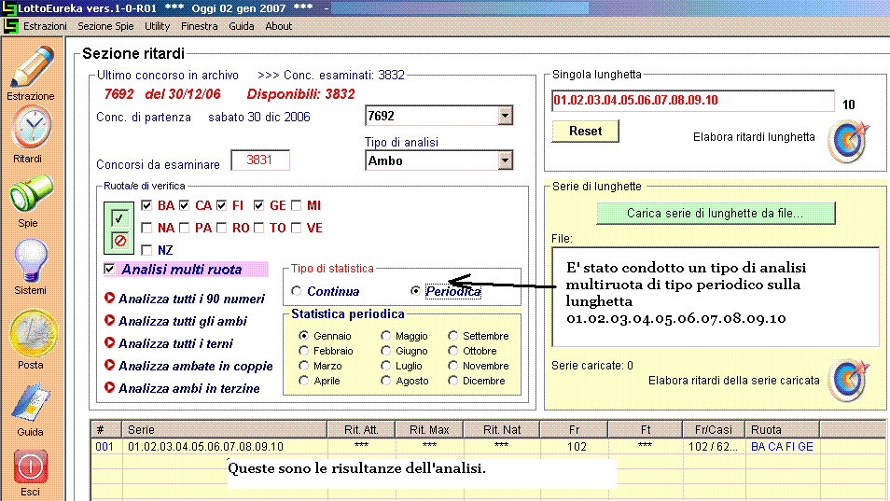Enable the NA wheel checkbox
Screen dimensions: 890x501
[146, 228]
